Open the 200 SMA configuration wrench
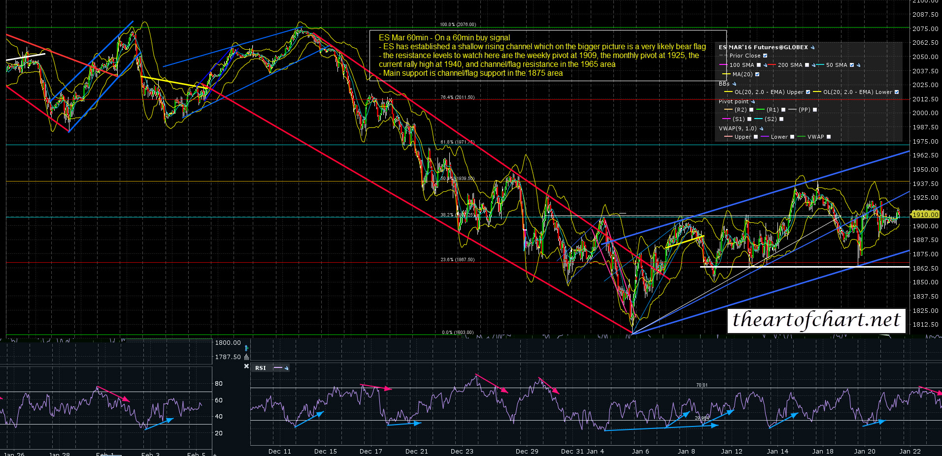Image resolution: width=942 pixels, height=456 pixels. (813, 65)
